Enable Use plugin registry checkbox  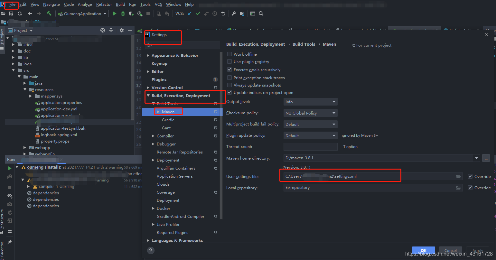click(229, 61)
